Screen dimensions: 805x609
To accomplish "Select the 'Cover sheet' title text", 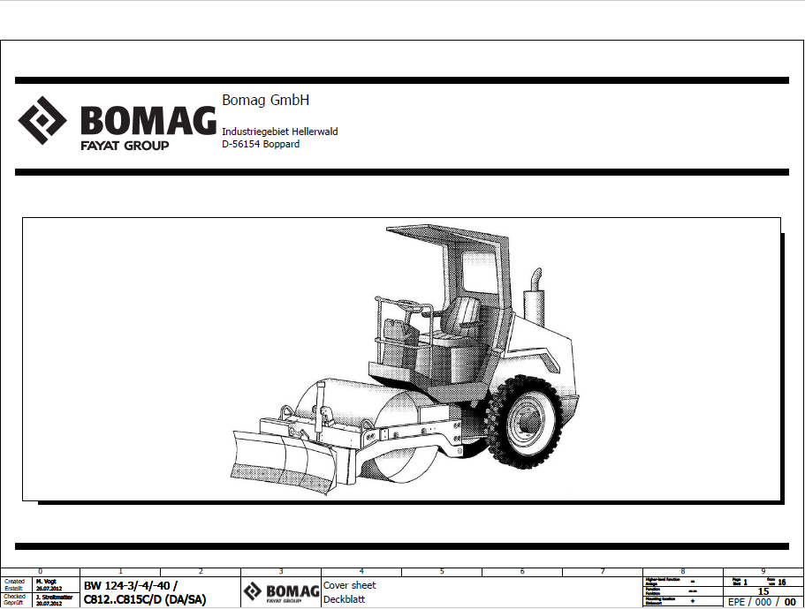I will [x=350, y=585].
